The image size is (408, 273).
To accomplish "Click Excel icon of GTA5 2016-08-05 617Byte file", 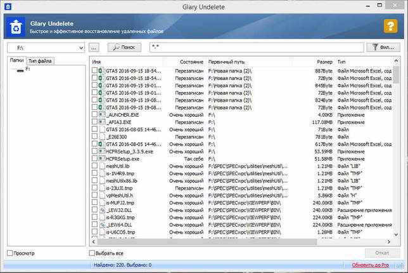I will 101,144.
